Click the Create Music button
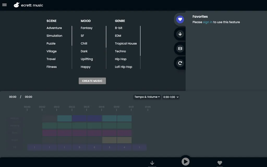 [92, 81]
